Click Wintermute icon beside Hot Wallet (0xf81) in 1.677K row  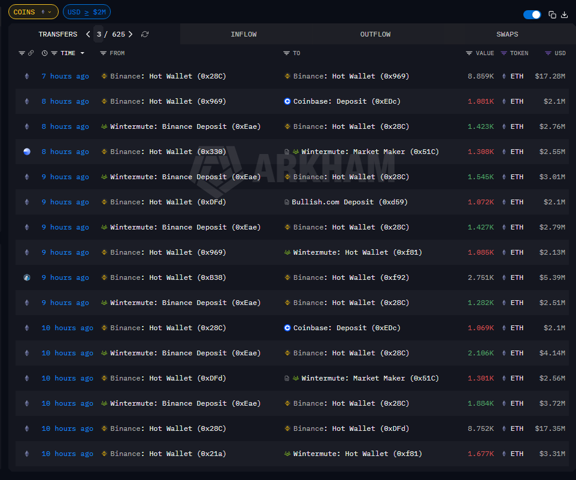(x=287, y=454)
